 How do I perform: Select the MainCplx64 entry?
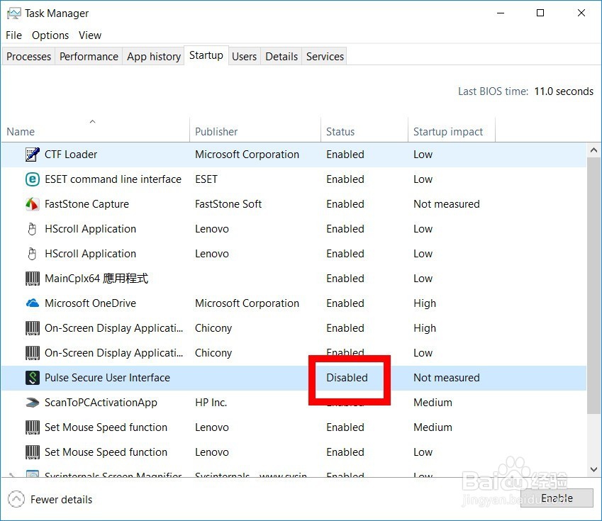click(x=96, y=279)
